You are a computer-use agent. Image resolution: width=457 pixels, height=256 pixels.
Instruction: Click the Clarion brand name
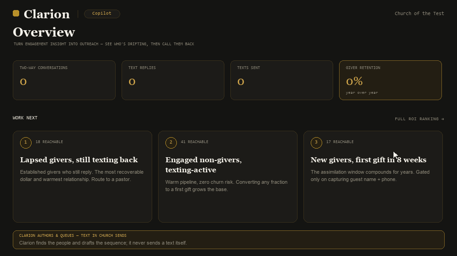coord(47,14)
